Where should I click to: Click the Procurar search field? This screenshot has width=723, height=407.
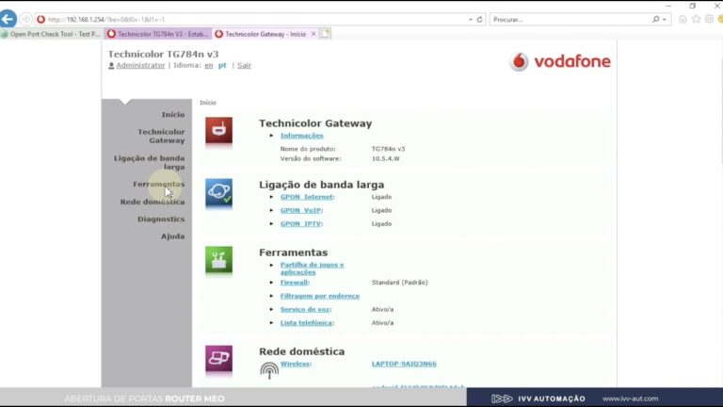click(x=570, y=20)
